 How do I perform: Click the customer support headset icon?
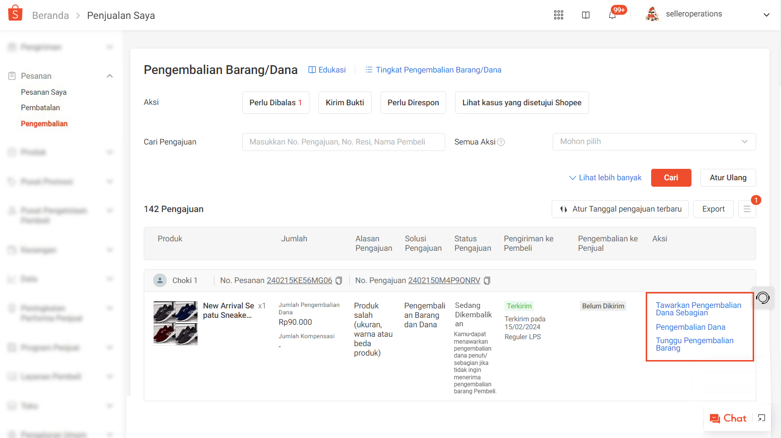763,298
